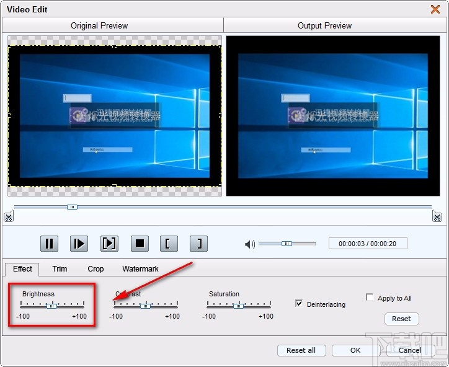Click the Reset button

pyautogui.click(x=401, y=319)
